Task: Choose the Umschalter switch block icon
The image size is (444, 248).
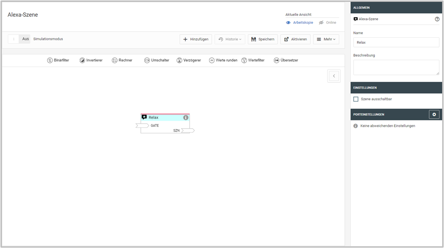Action: click(147, 60)
